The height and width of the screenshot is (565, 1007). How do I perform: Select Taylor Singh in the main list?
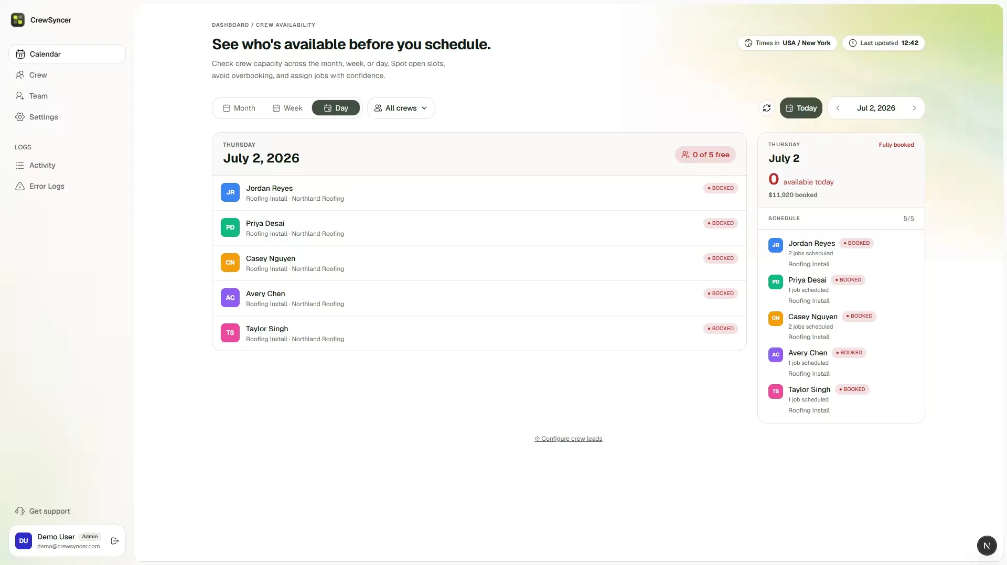click(479, 333)
